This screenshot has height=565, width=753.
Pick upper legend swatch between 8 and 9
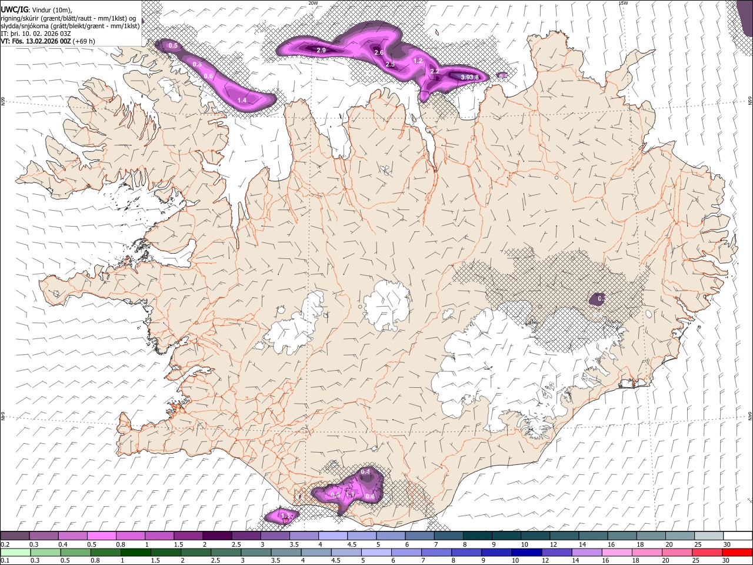coord(477,536)
